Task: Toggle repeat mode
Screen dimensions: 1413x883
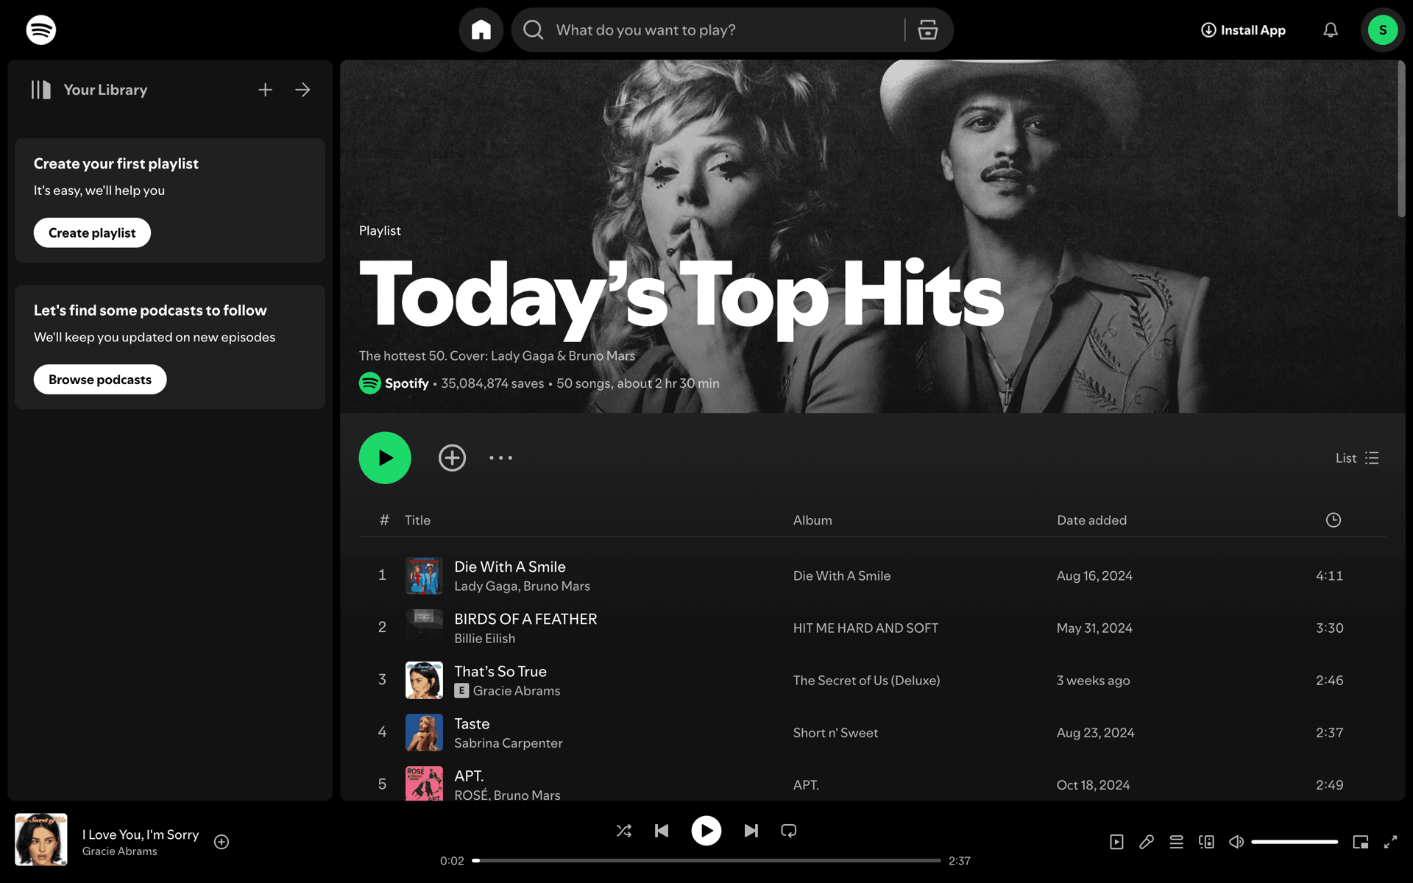Action: coord(789,831)
